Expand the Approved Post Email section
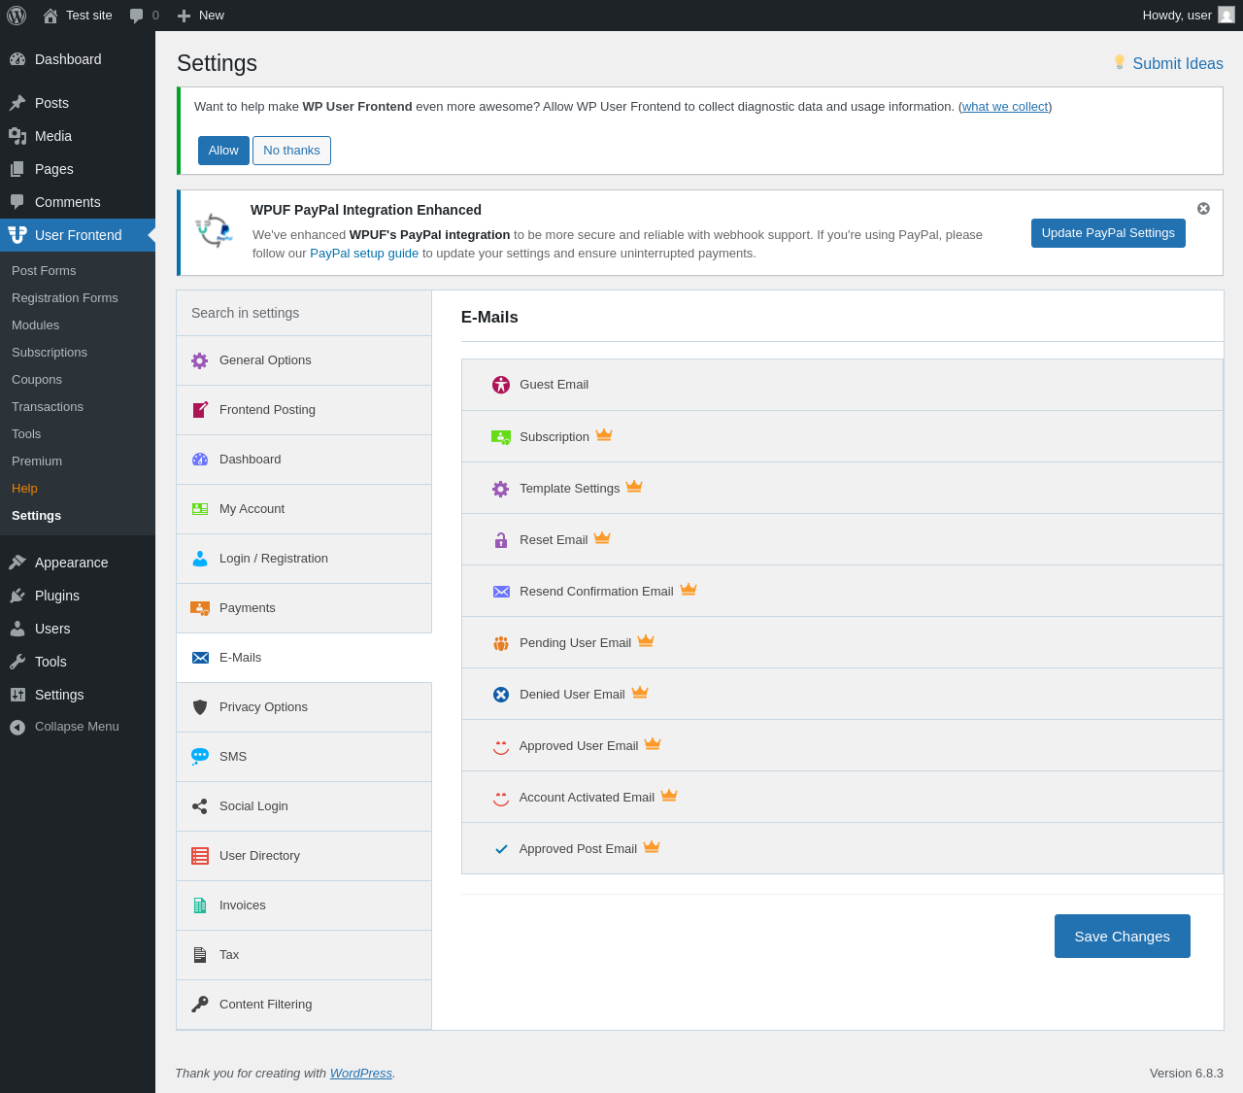The image size is (1243, 1093). coord(842,848)
